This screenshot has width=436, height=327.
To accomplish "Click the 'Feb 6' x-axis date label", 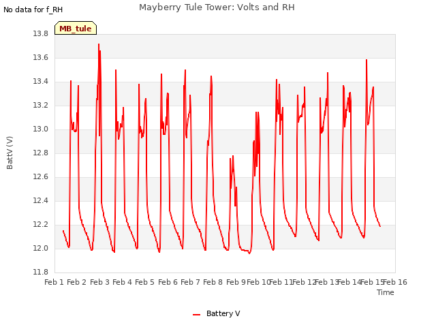I will point(168,282).
